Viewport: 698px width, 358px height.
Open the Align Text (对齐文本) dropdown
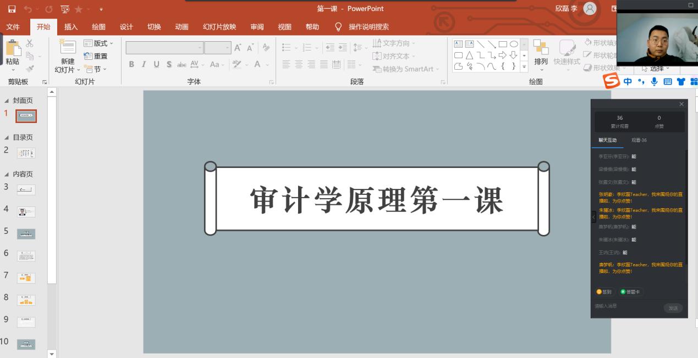(x=394, y=56)
